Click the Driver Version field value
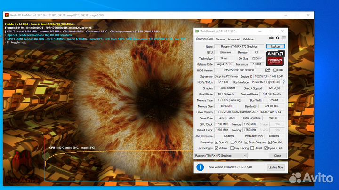The image size is (339, 190). tap(249, 112)
